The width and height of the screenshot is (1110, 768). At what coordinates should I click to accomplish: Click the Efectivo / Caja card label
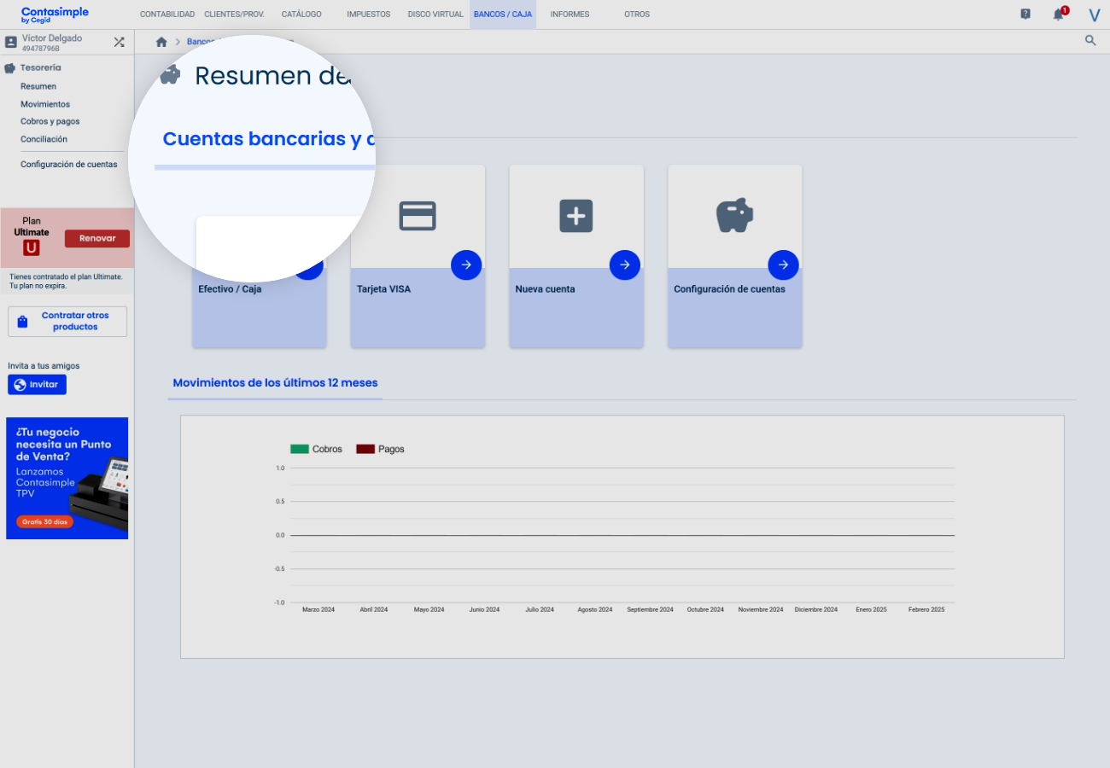230,289
